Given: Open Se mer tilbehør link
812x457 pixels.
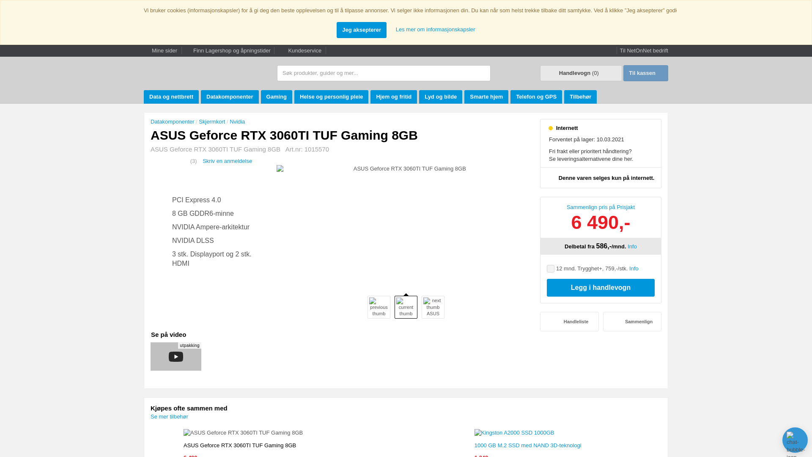Looking at the screenshot, I should pyautogui.click(x=169, y=417).
